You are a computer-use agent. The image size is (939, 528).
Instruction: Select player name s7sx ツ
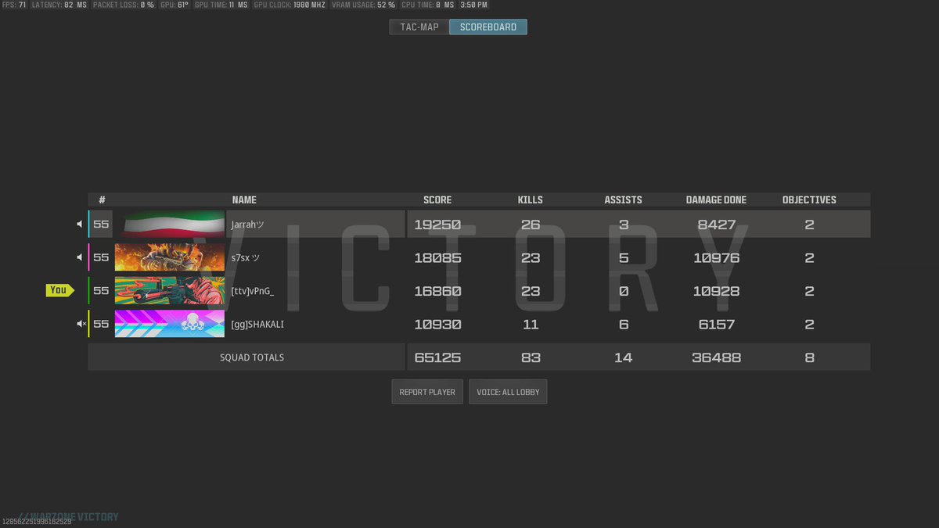[x=246, y=257]
